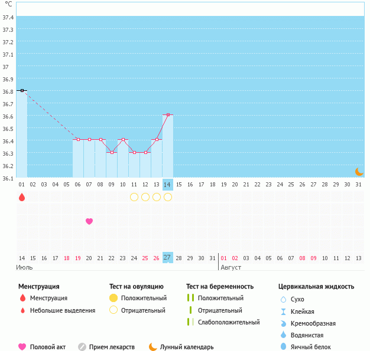The height and width of the screenshot is (351, 370).
Task: Select the highlighted calendar date 27
Action: [168, 258]
